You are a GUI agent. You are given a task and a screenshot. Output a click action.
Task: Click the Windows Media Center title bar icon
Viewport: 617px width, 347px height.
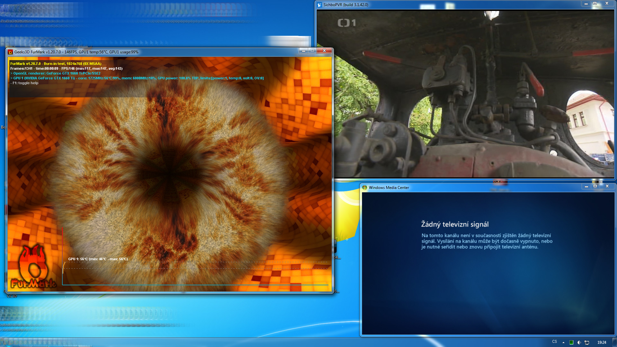pos(365,188)
